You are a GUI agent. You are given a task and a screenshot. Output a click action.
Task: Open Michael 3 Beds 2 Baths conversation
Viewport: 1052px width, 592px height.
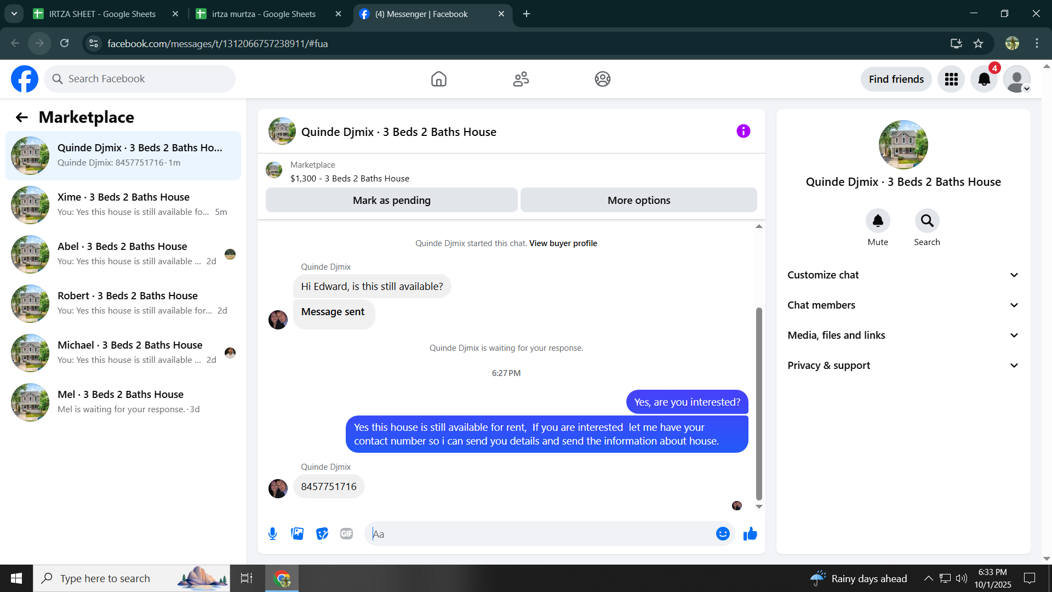pyautogui.click(x=123, y=353)
